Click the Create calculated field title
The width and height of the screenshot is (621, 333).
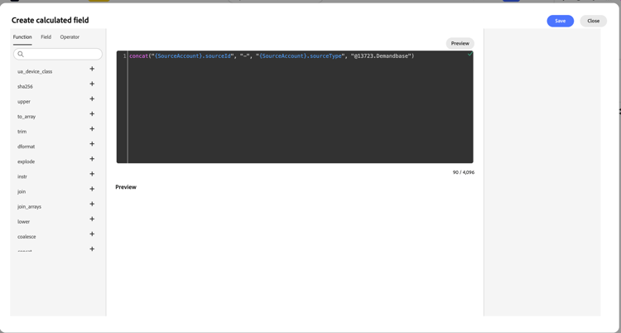[x=50, y=20]
